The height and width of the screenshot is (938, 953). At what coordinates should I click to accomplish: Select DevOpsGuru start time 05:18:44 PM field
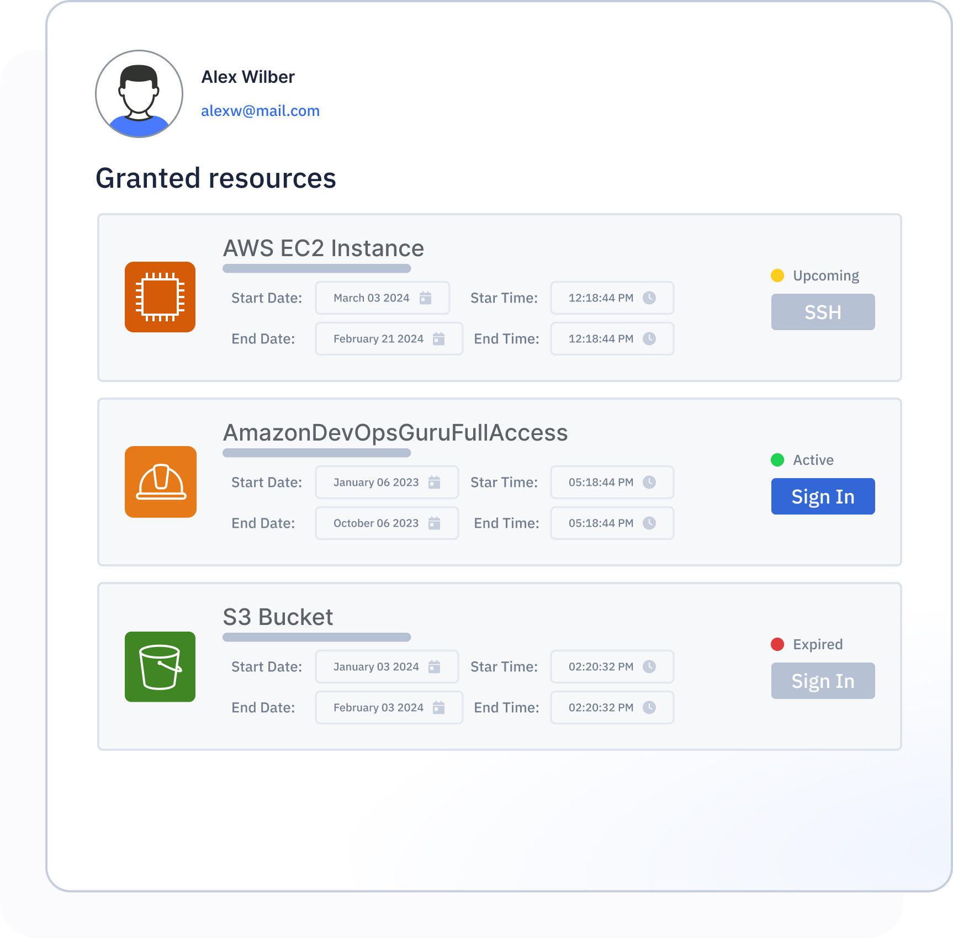(612, 483)
